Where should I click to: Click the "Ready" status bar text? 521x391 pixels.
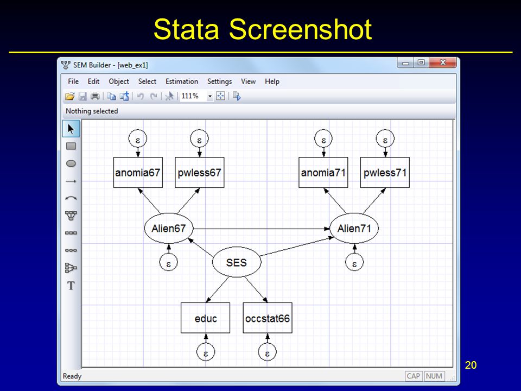click(x=72, y=376)
